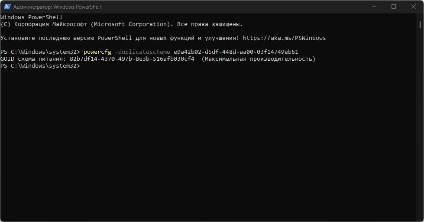Click the PowerShell icon in the title bar
424x222 pixels.
click(7, 7)
